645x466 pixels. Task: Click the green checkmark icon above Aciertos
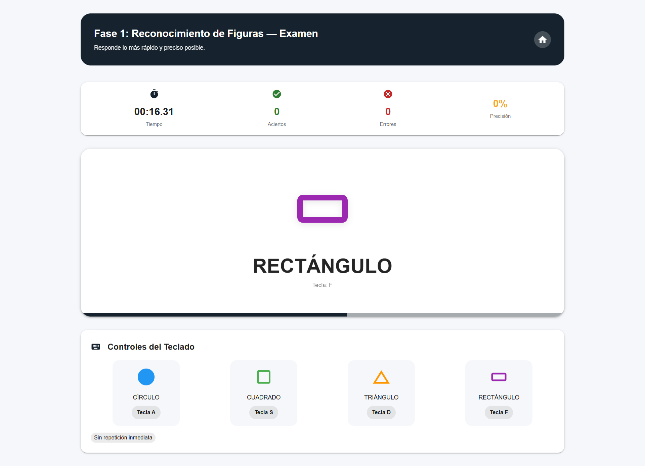click(276, 94)
